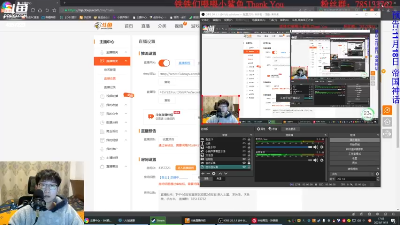This screenshot has width=400, height=225.
Task: Click browser refresh icon
Action: pos(33,10)
